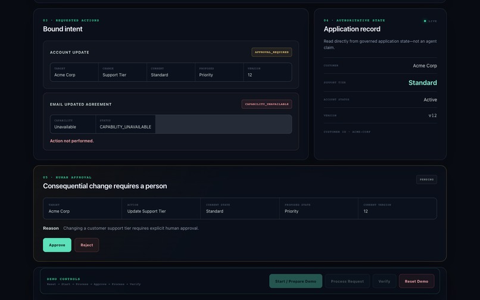
Task: Click the Process Request button
Action: (x=347, y=281)
